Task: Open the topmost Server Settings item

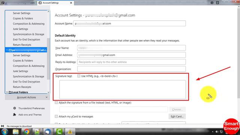Action: (x=22, y=13)
